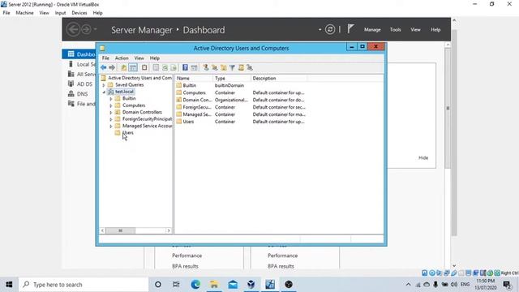
Task: Open Task View from the taskbar
Action: coord(176,285)
